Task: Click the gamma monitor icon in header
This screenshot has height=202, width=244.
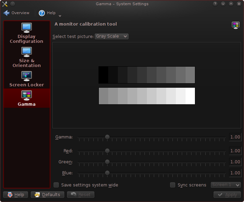Action: pyautogui.click(x=236, y=25)
